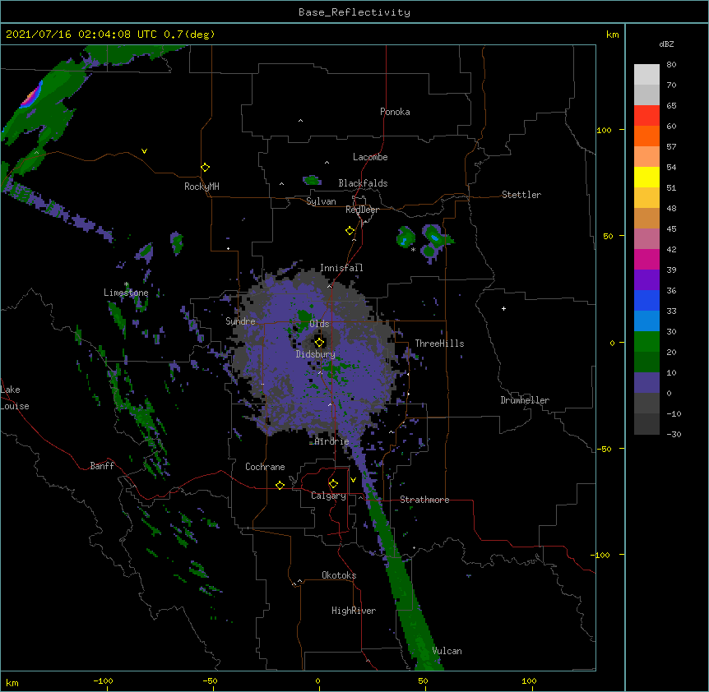The width and height of the screenshot is (709, 692).
Task: Click the Stettler city label
Action: pos(521,195)
